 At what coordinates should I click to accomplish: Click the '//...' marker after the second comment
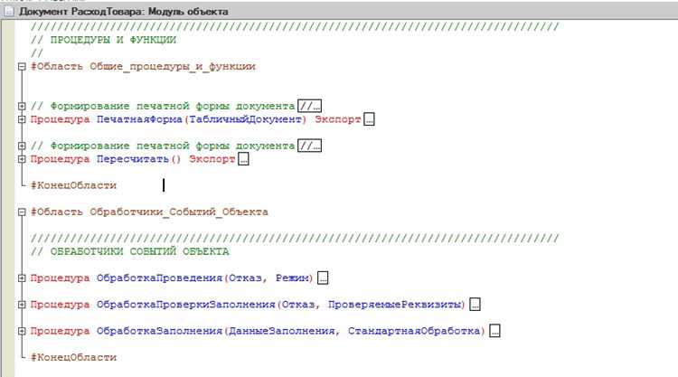click(309, 146)
